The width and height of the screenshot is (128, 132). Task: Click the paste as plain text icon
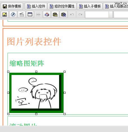tap(55, 15)
